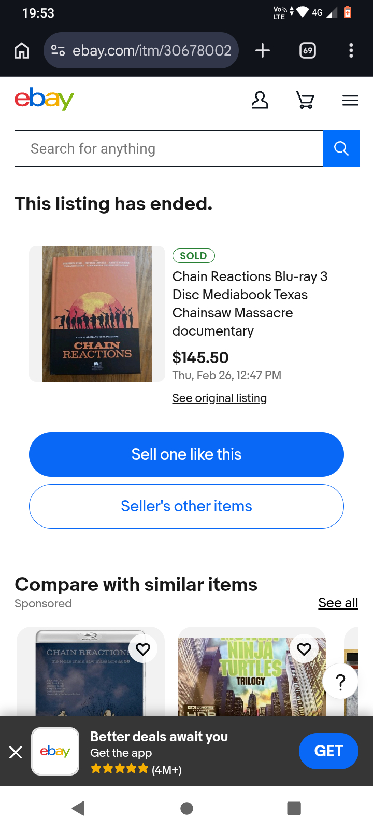The image size is (373, 830).
Task: Open the browser three-dot overflow menu
Action: tap(351, 50)
